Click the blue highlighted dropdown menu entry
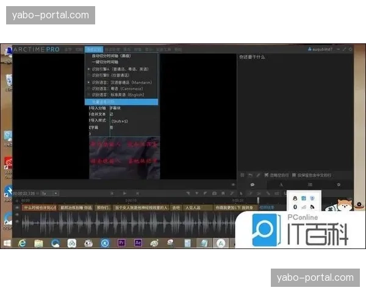 [121, 102]
